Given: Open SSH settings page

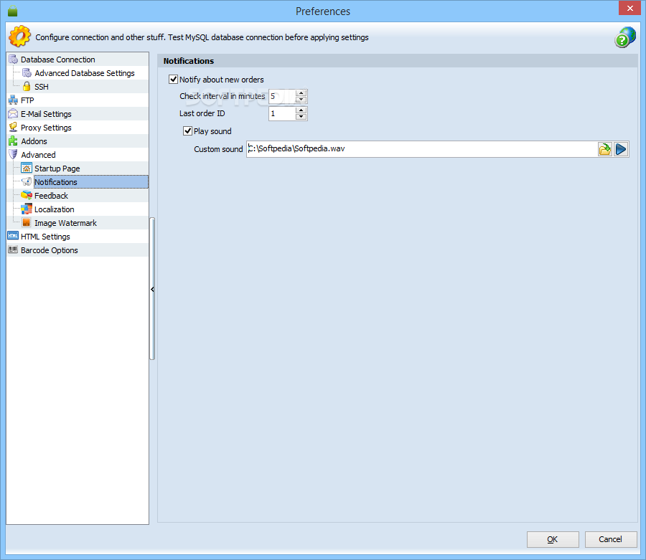Looking at the screenshot, I should point(41,87).
